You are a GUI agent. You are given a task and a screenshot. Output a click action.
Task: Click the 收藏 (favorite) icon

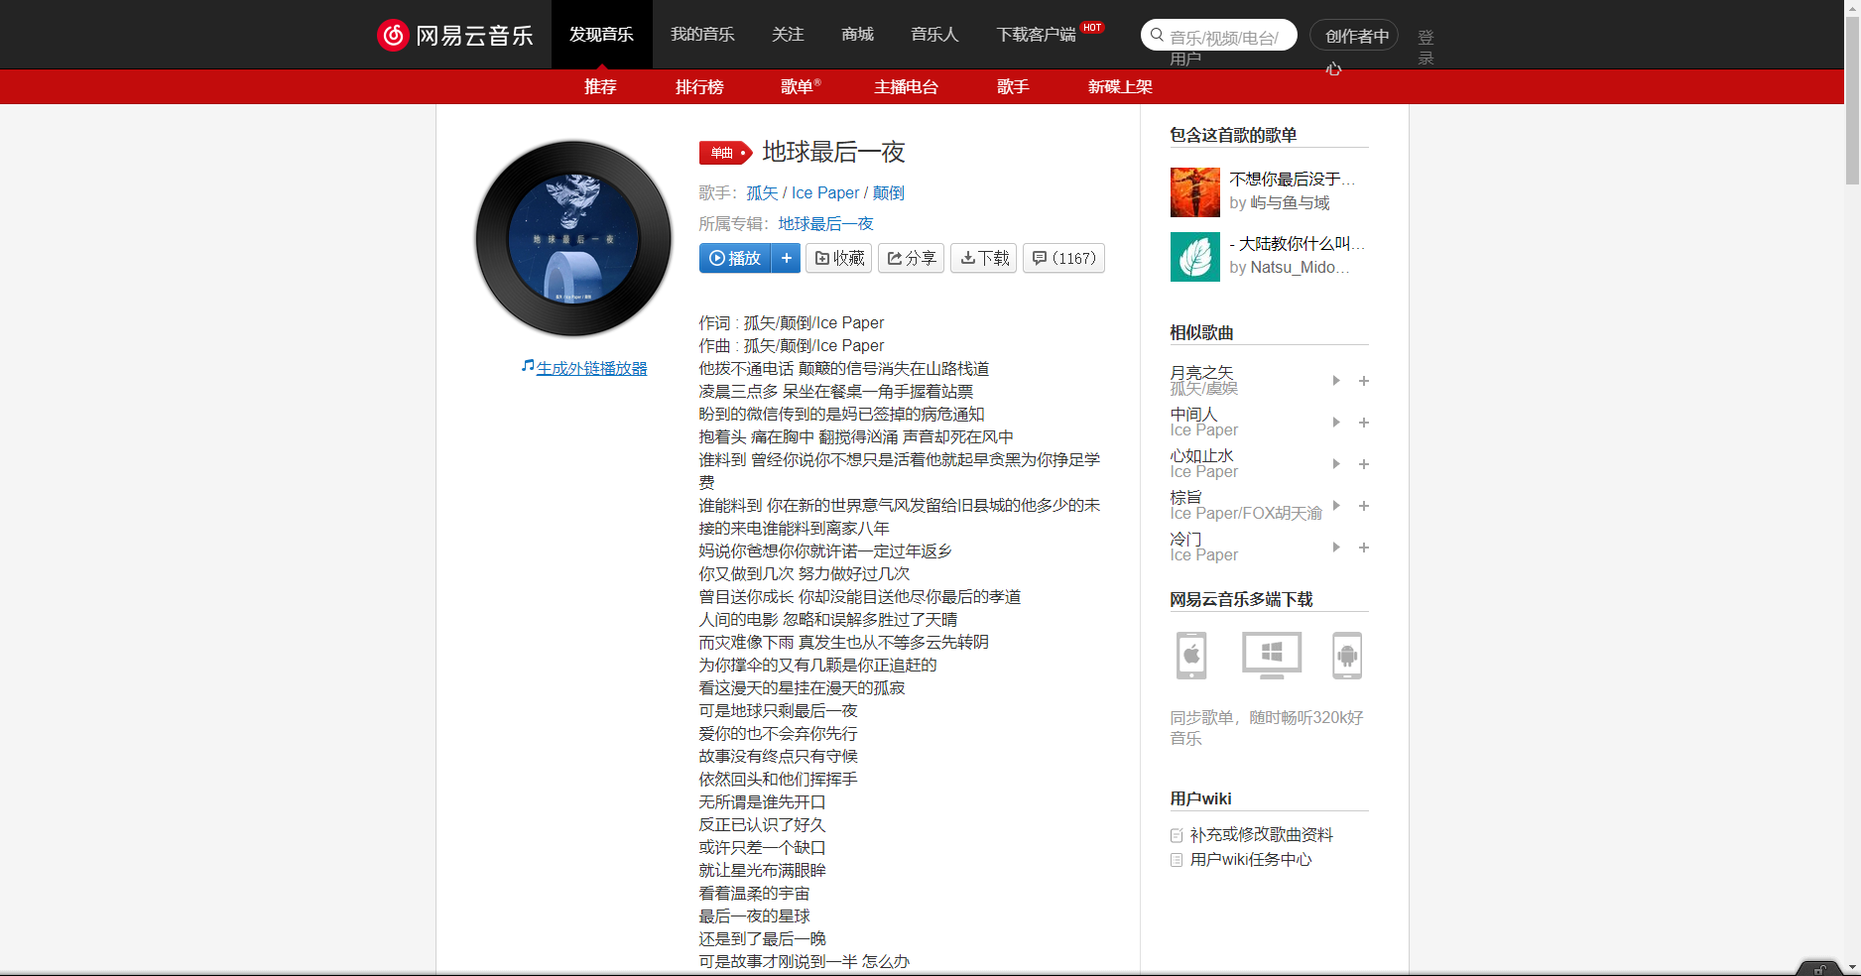click(x=838, y=258)
